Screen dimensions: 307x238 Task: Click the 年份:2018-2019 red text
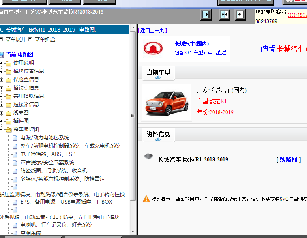coord(215,112)
